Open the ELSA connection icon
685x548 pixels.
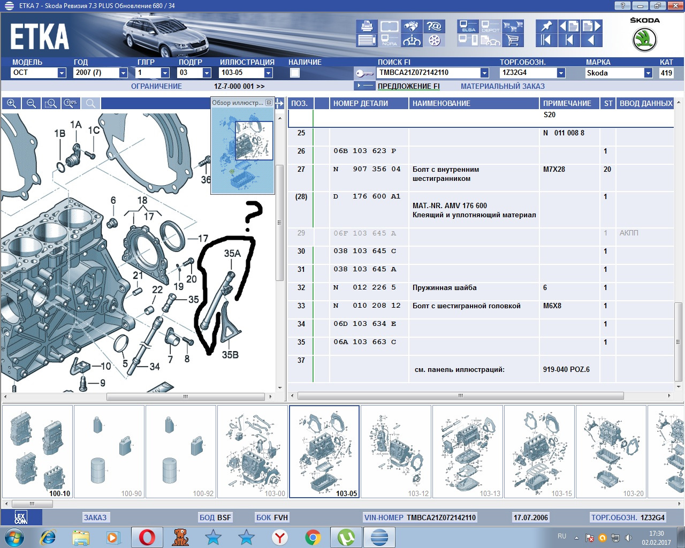468,26
